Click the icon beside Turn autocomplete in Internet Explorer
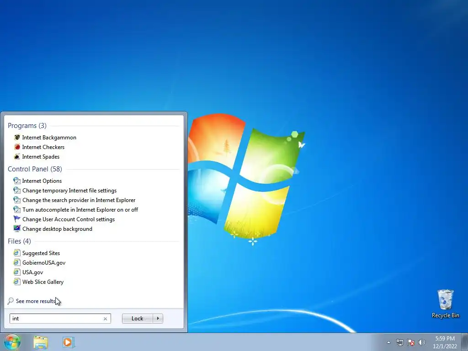The height and width of the screenshot is (351, 468). click(x=17, y=209)
